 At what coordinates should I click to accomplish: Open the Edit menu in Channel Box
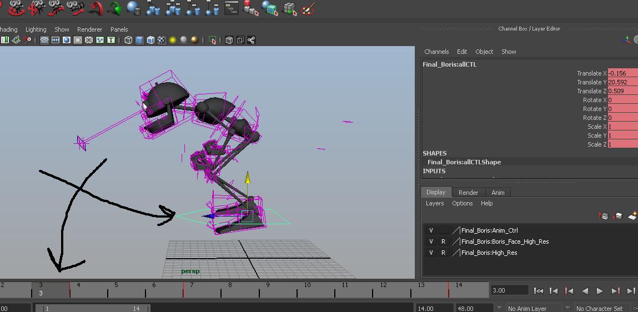462,52
